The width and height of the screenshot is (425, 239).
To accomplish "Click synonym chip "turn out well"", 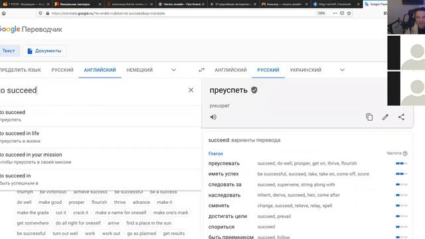I will click(x=65, y=233).
